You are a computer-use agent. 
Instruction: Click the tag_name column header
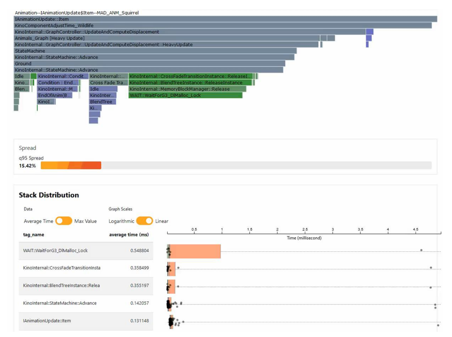tap(34, 235)
